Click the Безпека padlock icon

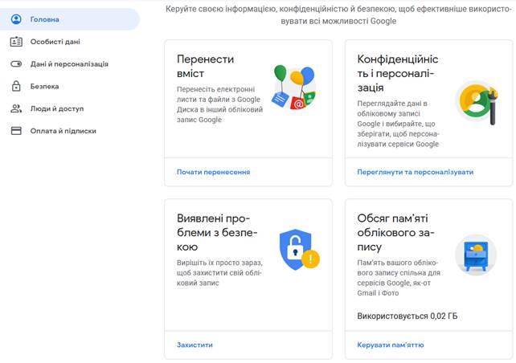click(16, 86)
